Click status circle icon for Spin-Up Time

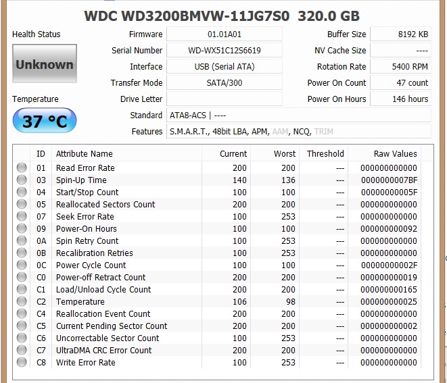22,180
